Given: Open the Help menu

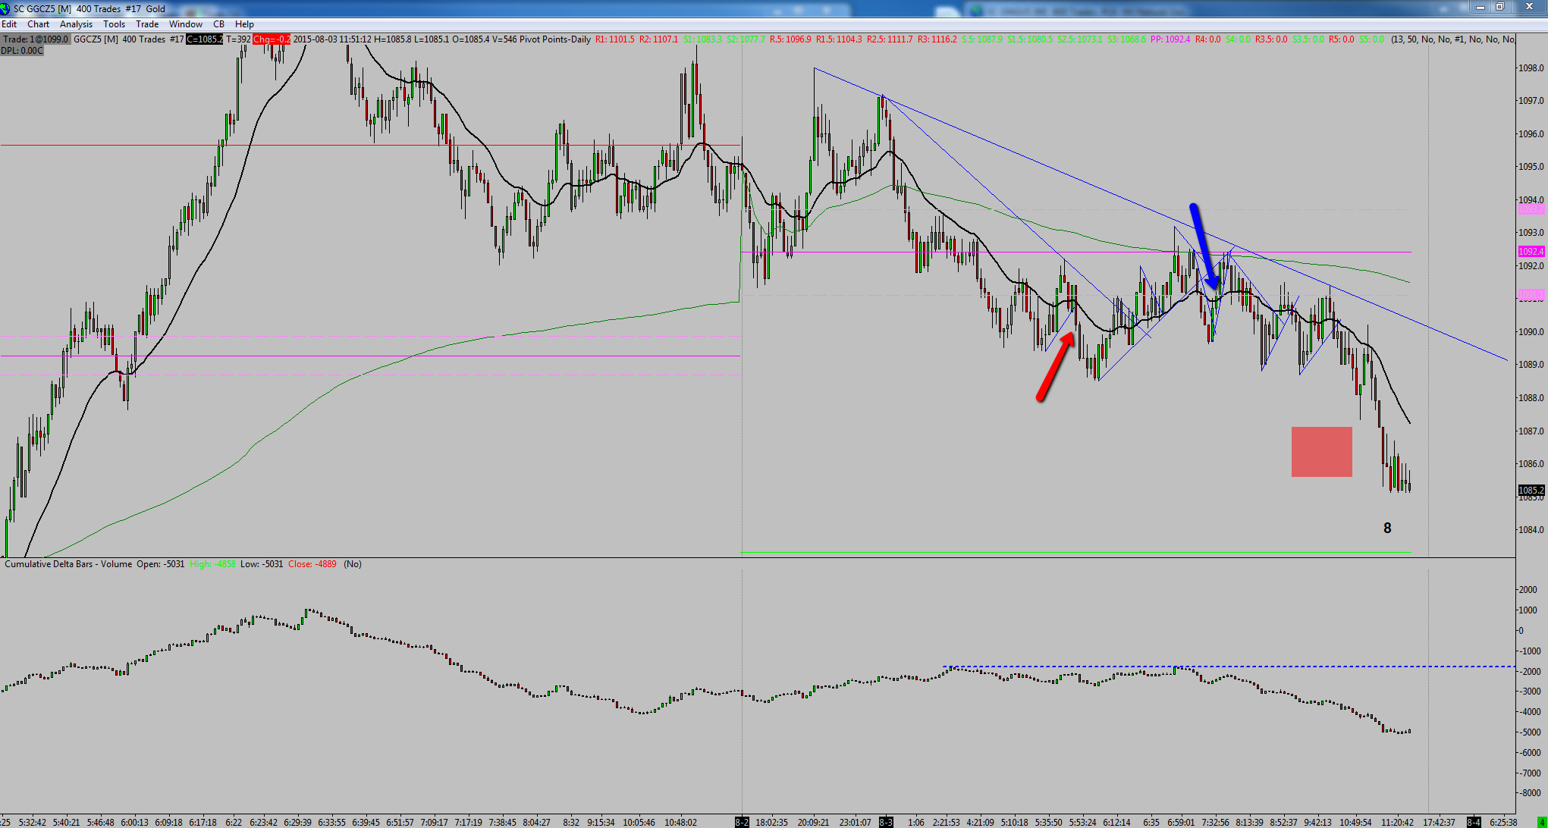Looking at the screenshot, I should pos(244,24).
